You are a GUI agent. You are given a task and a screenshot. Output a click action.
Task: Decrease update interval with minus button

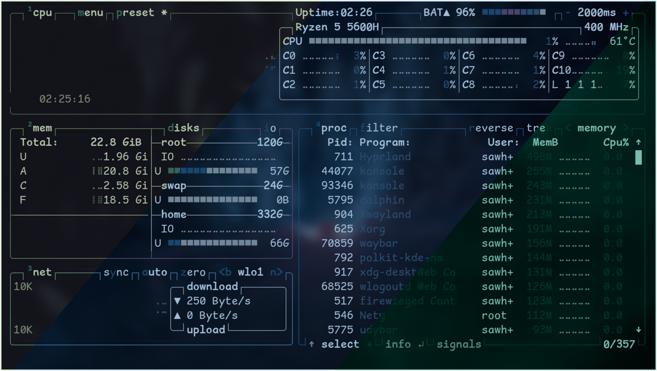[x=568, y=13]
